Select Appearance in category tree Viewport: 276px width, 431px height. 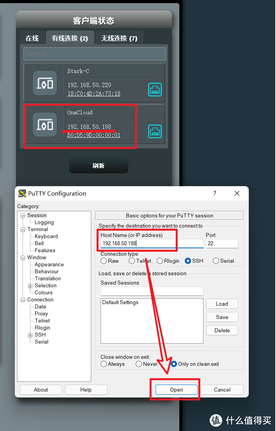click(x=49, y=264)
